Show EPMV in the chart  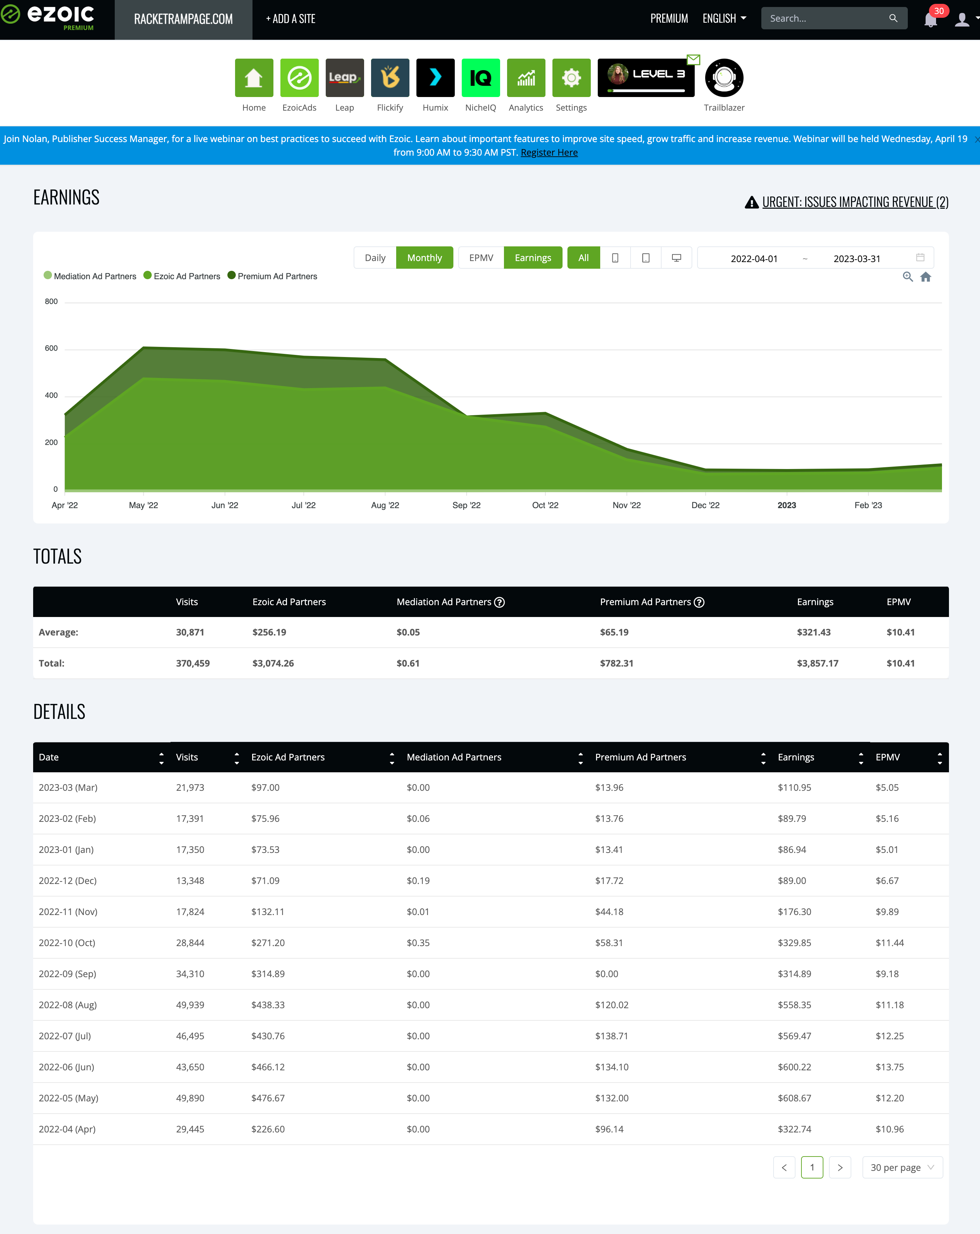[x=481, y=258]
